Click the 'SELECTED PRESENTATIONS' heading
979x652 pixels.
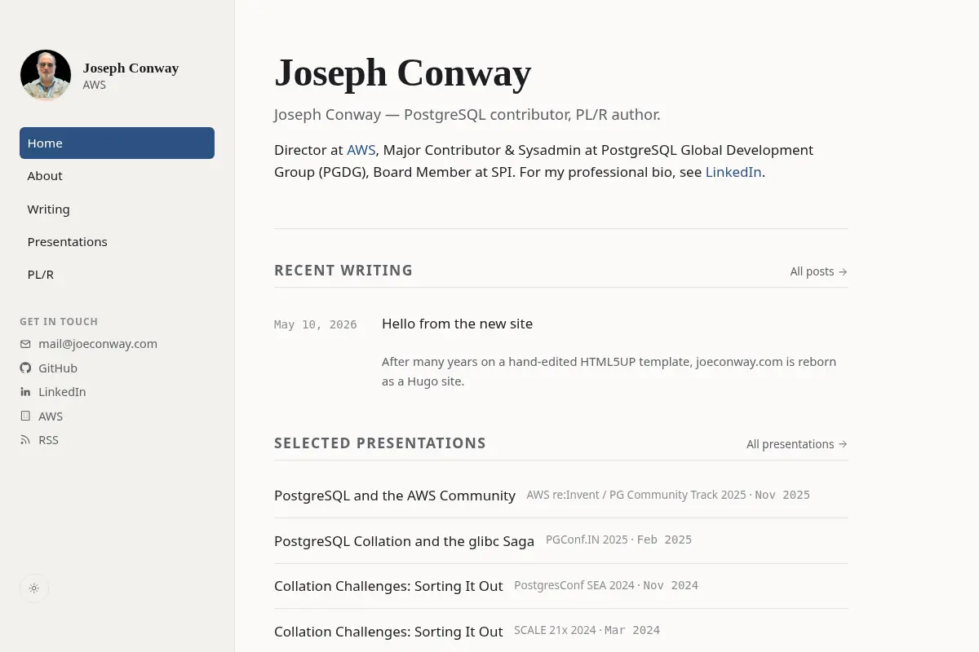tap(380, 443)
